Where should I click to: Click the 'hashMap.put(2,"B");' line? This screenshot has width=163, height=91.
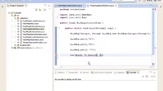[82, 44]
